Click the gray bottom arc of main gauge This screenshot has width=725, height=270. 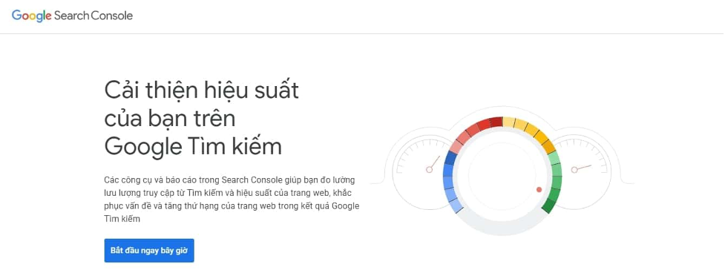[x=502, y=229]
